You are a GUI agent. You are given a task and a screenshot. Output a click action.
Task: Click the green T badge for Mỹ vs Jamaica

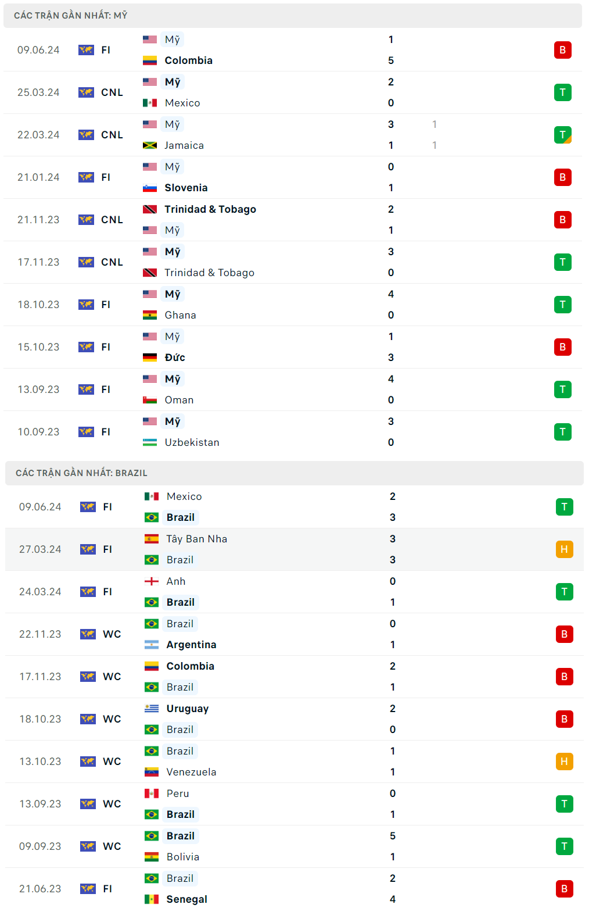562,135
